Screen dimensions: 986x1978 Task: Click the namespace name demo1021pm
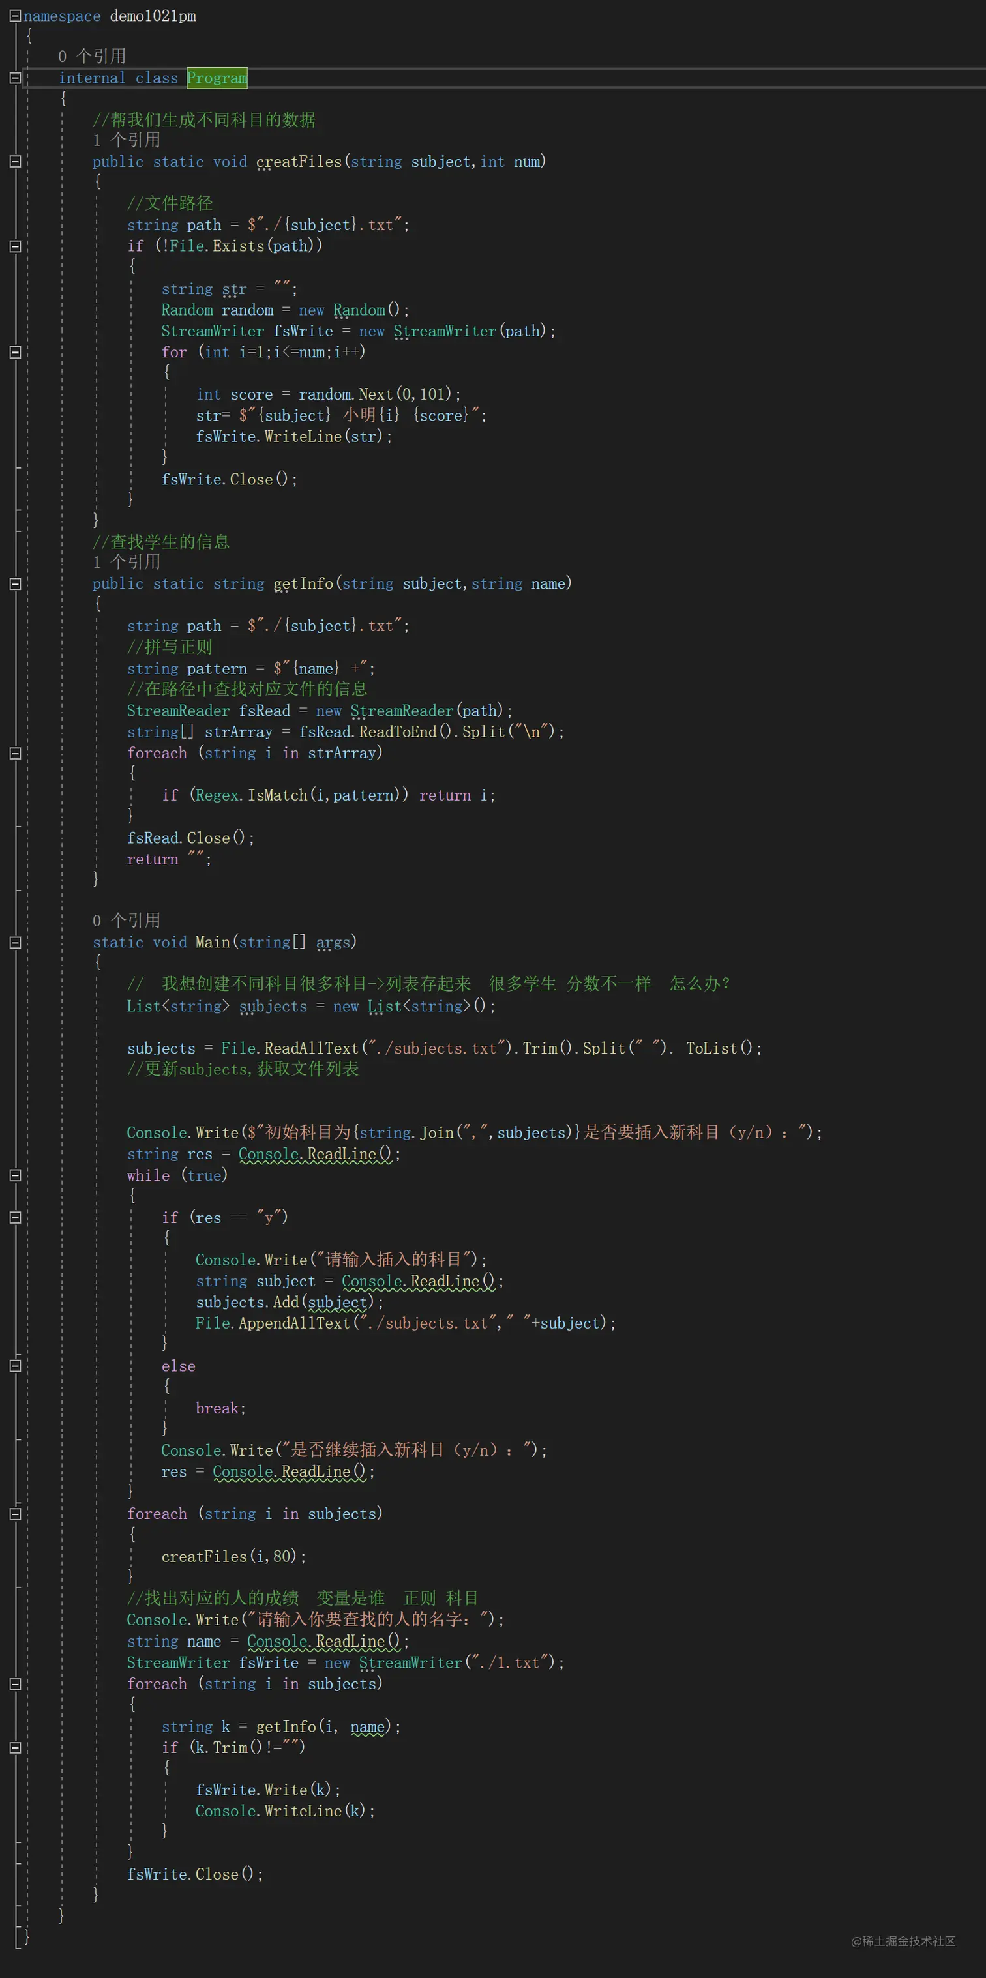[x=153, y=16]
